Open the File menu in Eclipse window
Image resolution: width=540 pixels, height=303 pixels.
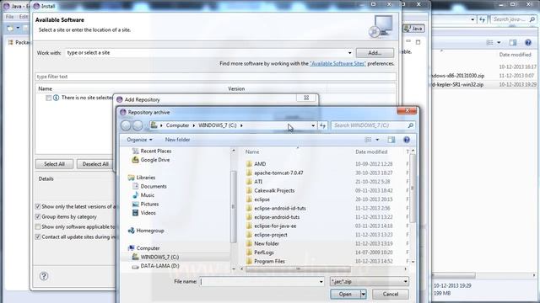coord(9,17)
